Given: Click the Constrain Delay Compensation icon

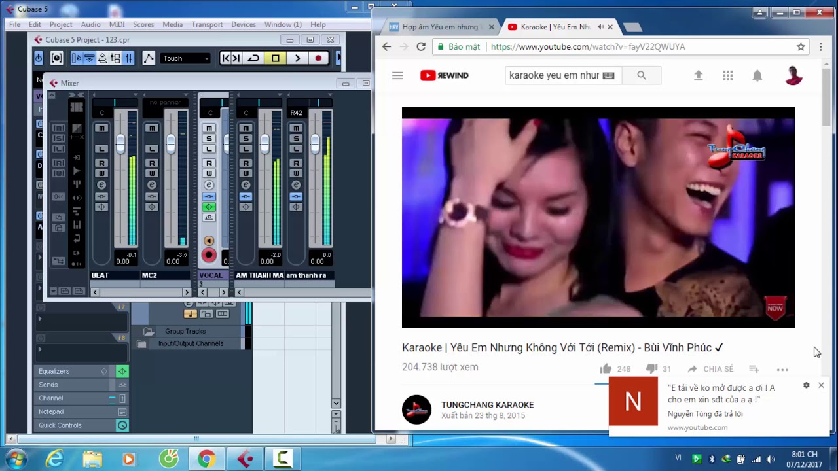Looking at the screenshot, I should [x=57, y=58].
